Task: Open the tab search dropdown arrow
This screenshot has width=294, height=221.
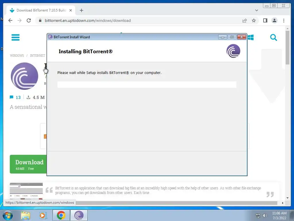Action: 256,10
